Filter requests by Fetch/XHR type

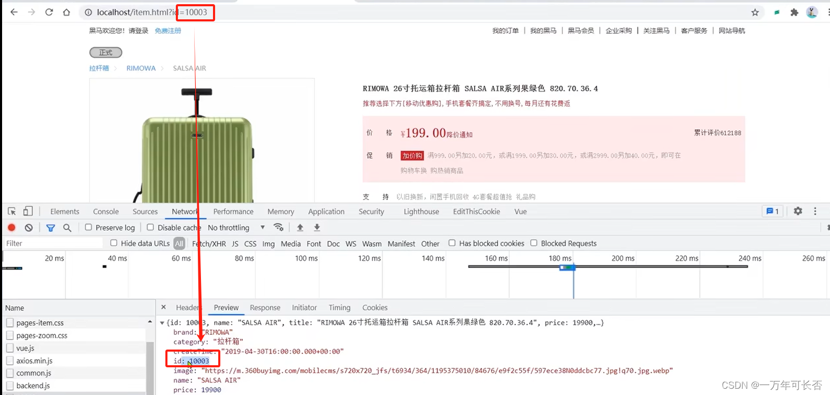(209, 243)
